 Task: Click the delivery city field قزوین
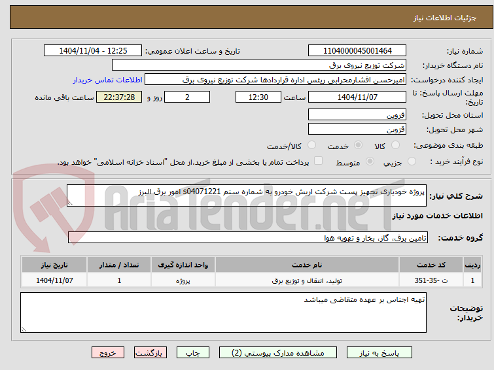[357, 129]
